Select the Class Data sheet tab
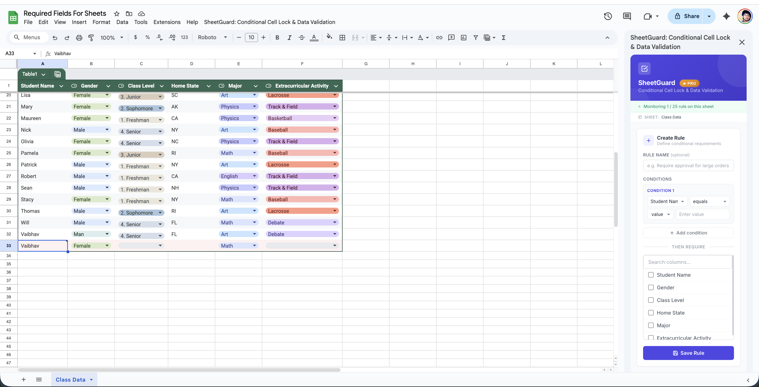This screenshot has width=759, height=387. pyautogui.click(x=70, y=379)
